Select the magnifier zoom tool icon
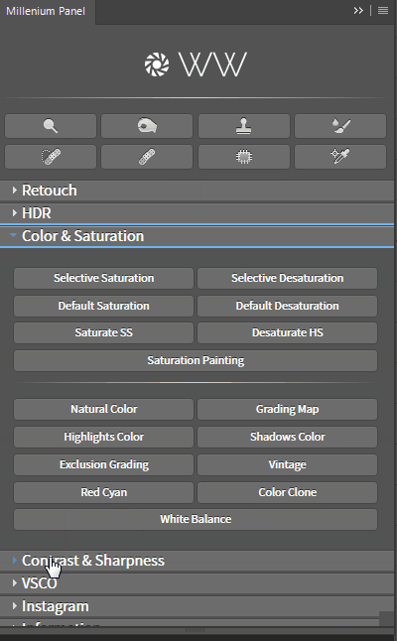 pyautogui.click(x=51, y=126)
